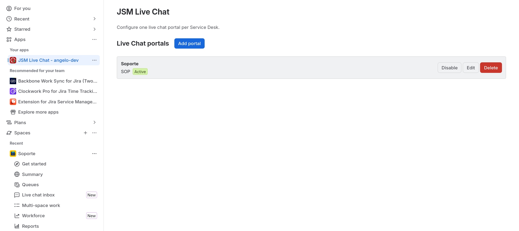Click the Starred star icon
This screenshot has width=519, height=231.
click(x=9, y=29)
